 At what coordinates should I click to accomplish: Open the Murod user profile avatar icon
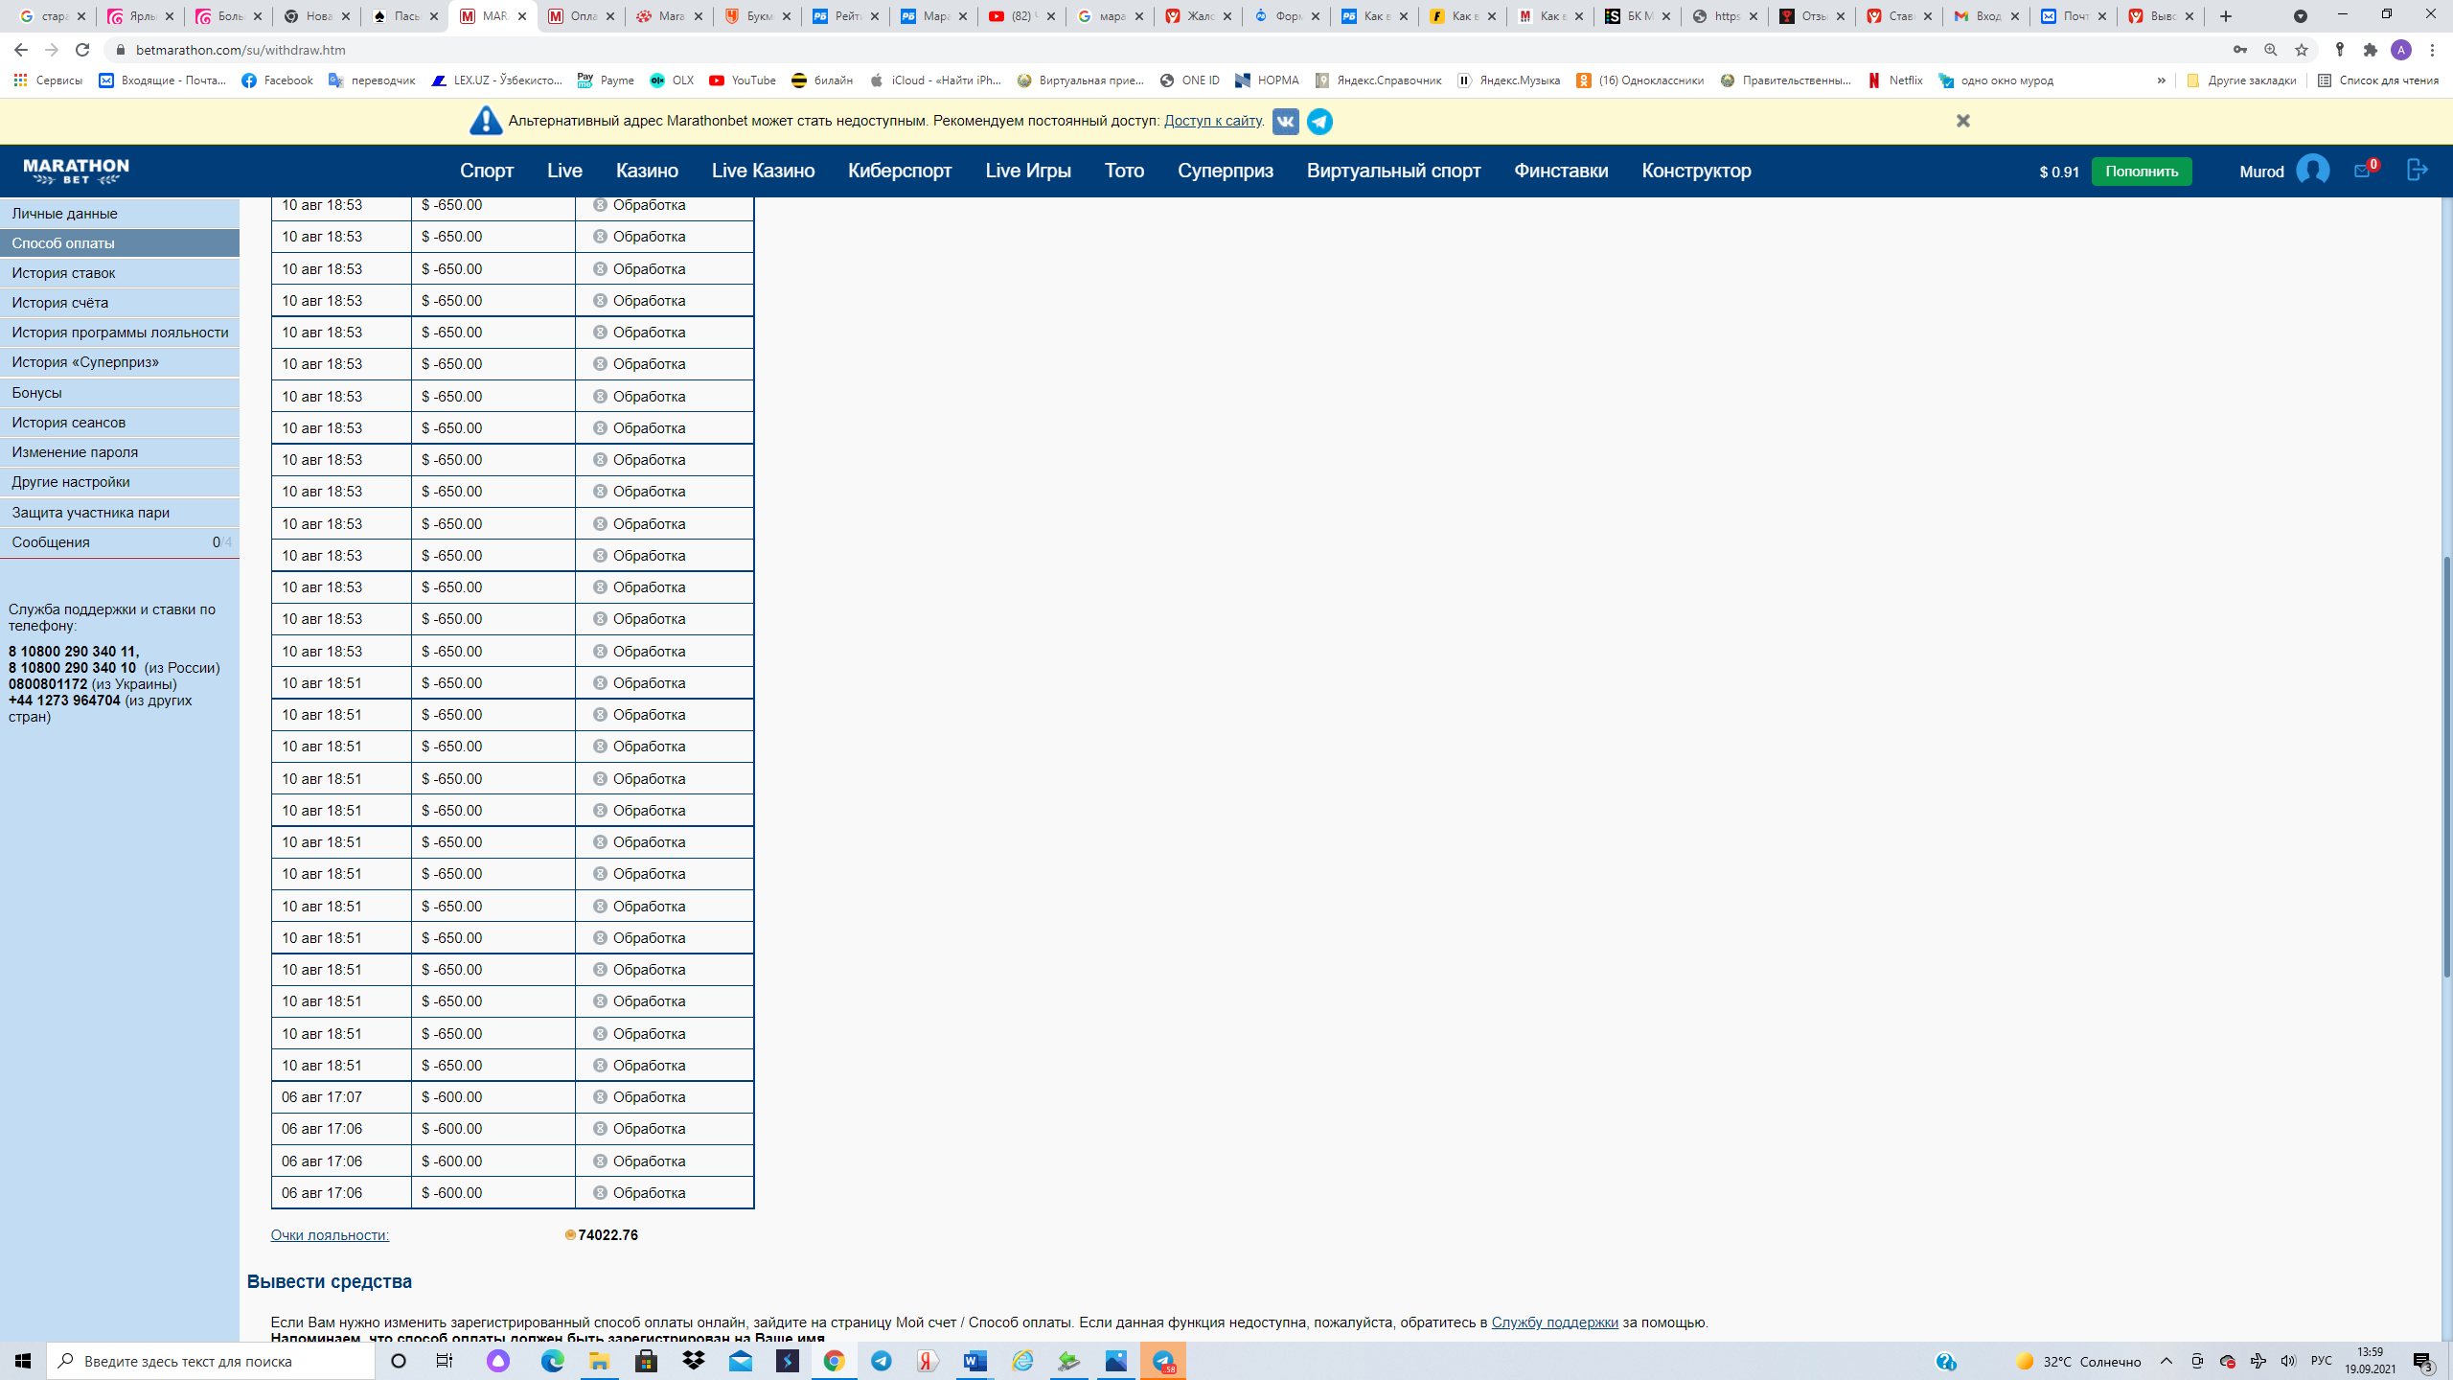pos(2312,171)
